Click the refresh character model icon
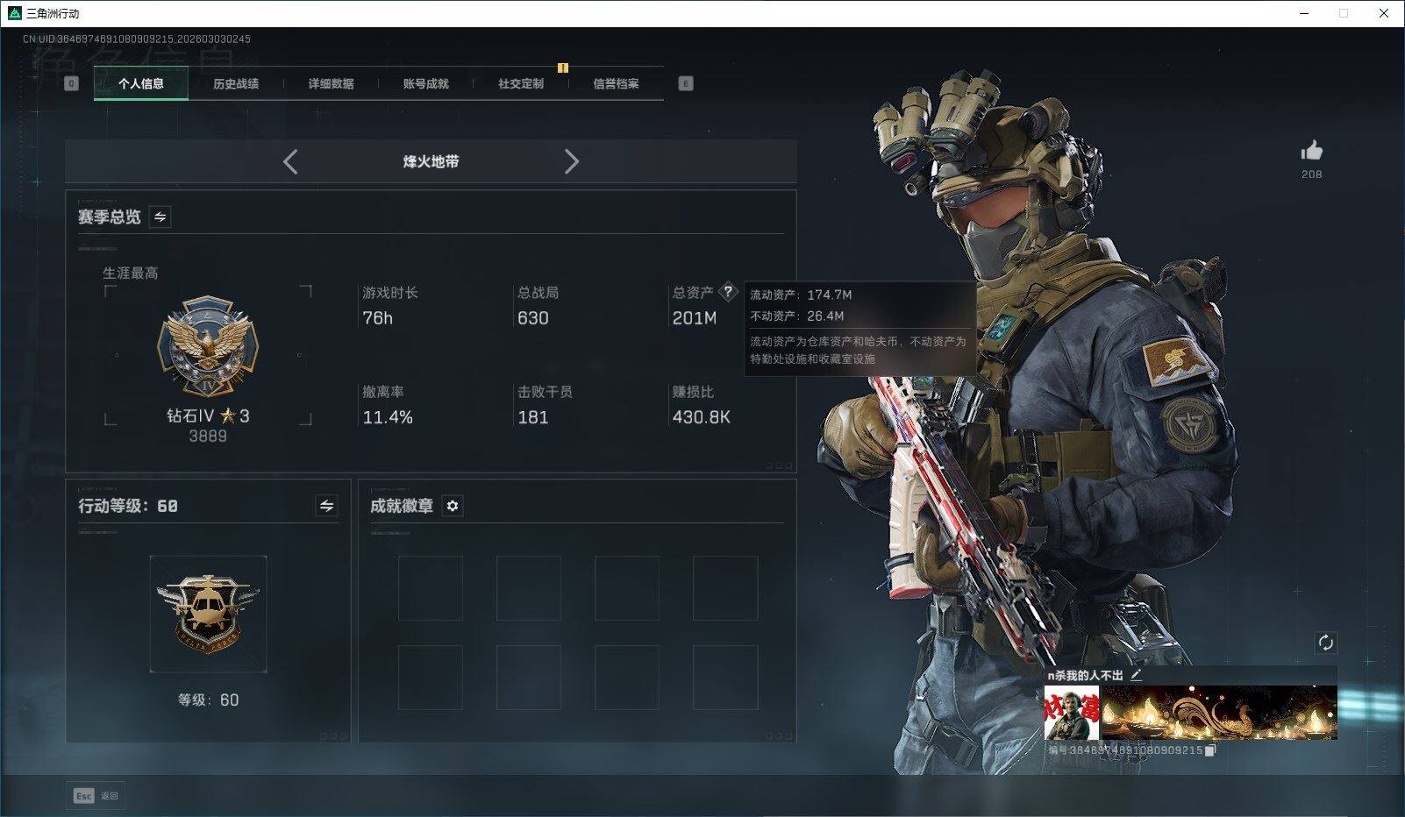 click(x=1325, y=643)
